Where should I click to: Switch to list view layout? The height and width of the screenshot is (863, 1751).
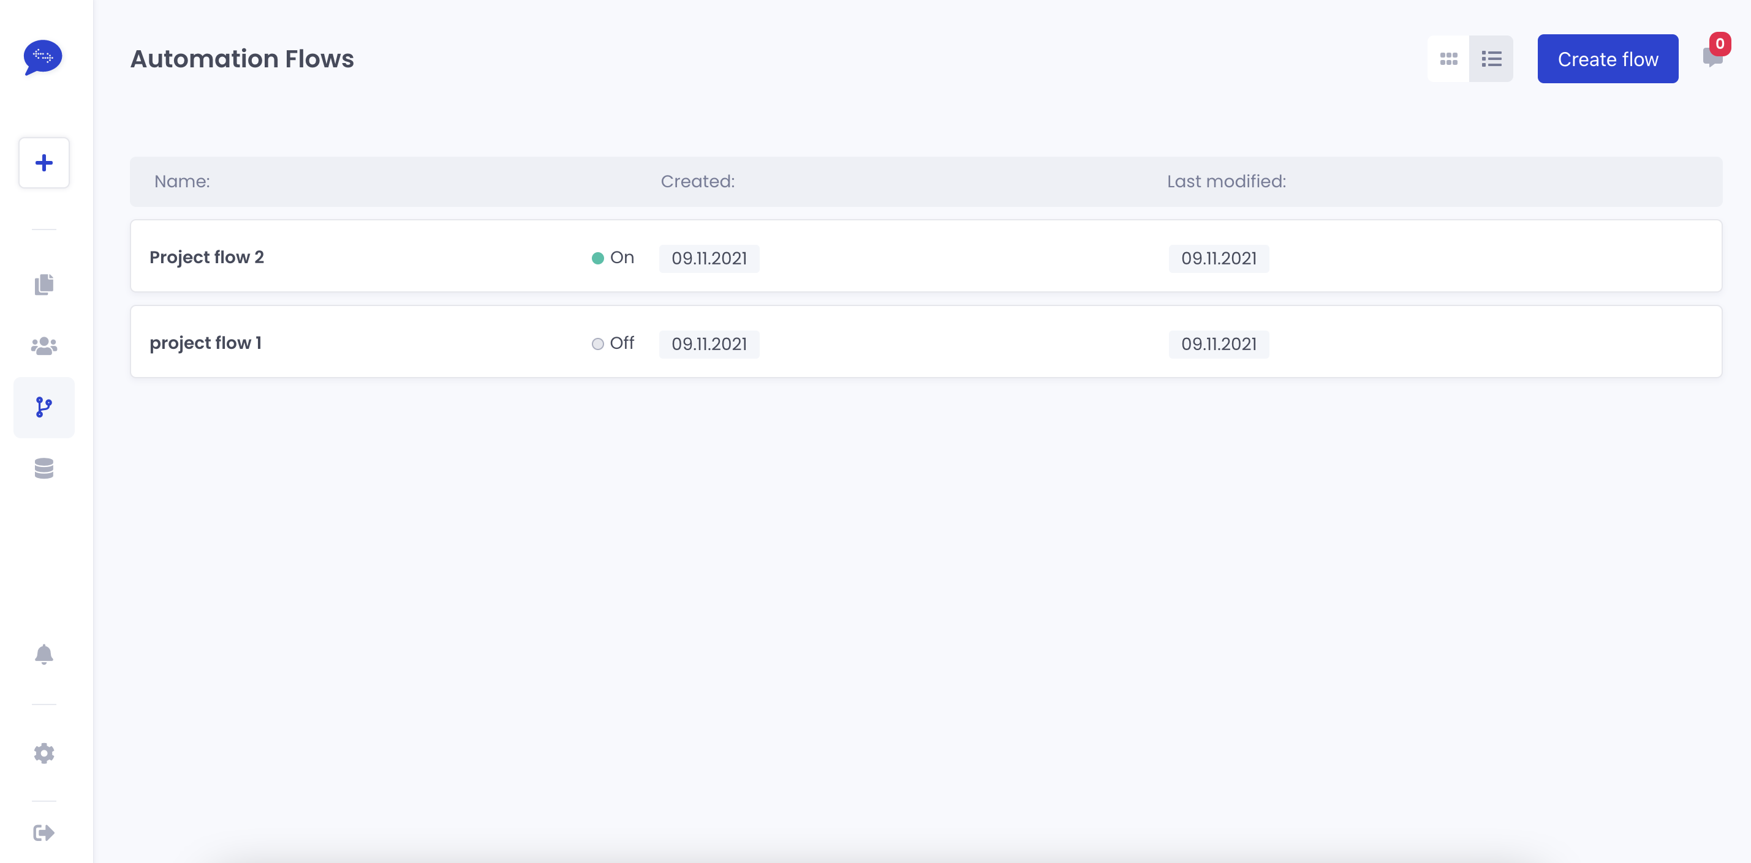pyautogui.click(x=1491, y=59)
